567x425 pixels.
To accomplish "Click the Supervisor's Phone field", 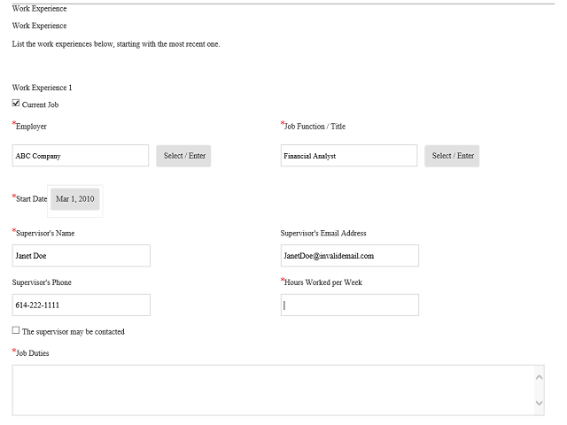I will click(82, 305).
